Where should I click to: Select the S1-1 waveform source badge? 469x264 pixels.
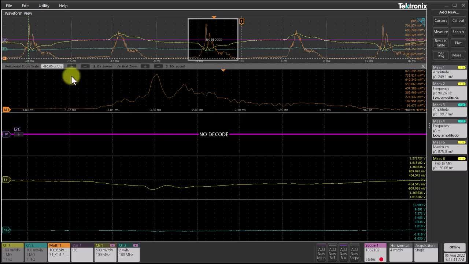click(7, 180)
